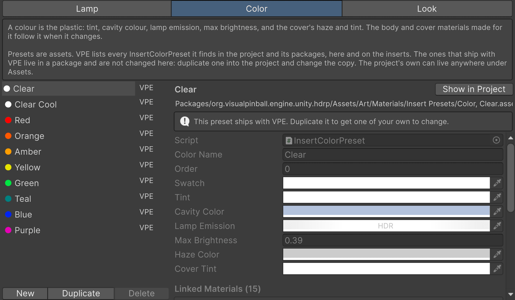
Task: Select the Clear preset row
Action: coord(69,89)
